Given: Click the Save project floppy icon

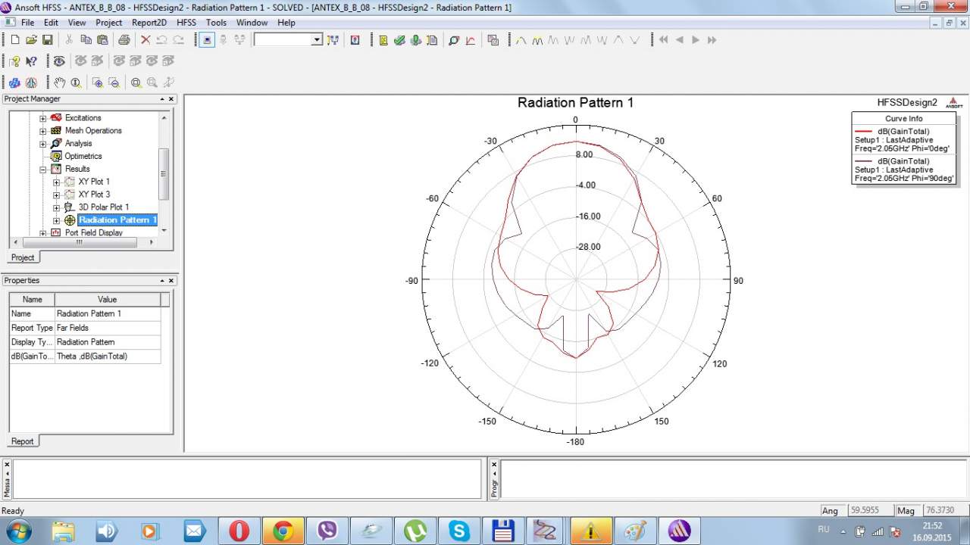Looking at the screenshot, I should tap(47, 40).
